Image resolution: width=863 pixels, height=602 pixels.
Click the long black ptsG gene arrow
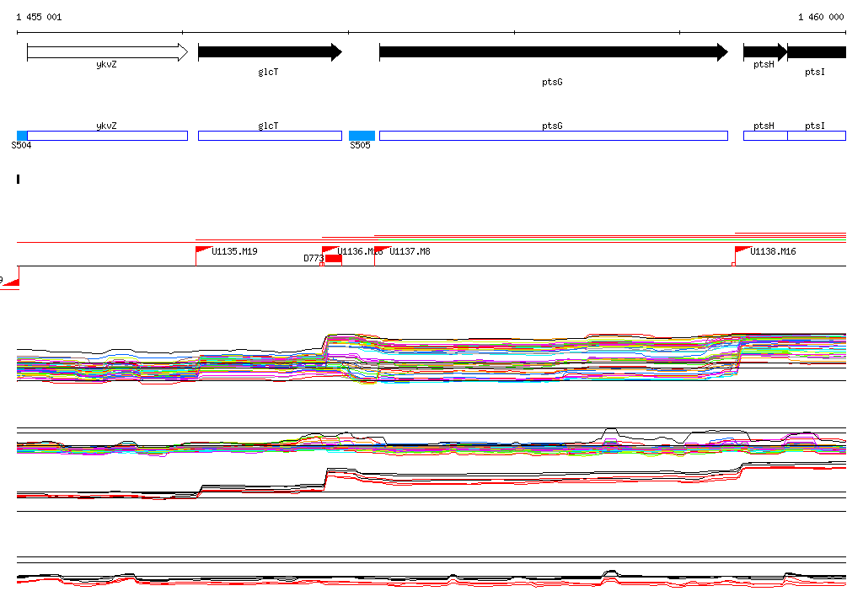click(x=554, y=52)
